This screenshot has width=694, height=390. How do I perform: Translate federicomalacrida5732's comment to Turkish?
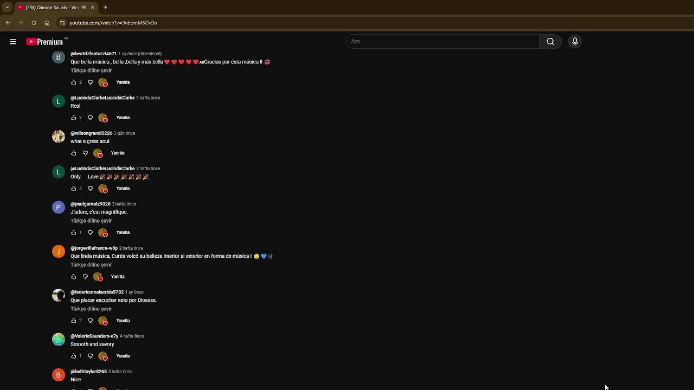91,309
